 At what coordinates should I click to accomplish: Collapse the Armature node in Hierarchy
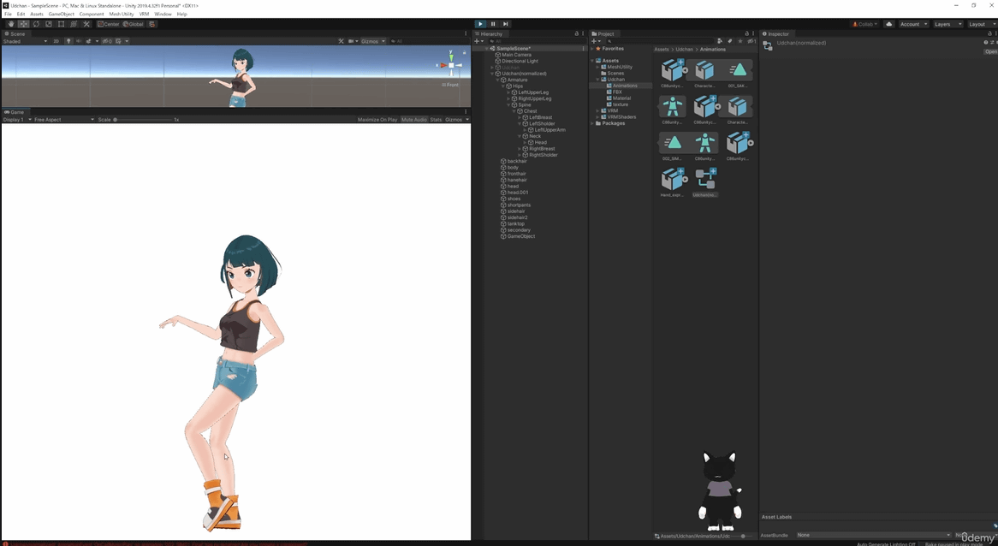498,80
